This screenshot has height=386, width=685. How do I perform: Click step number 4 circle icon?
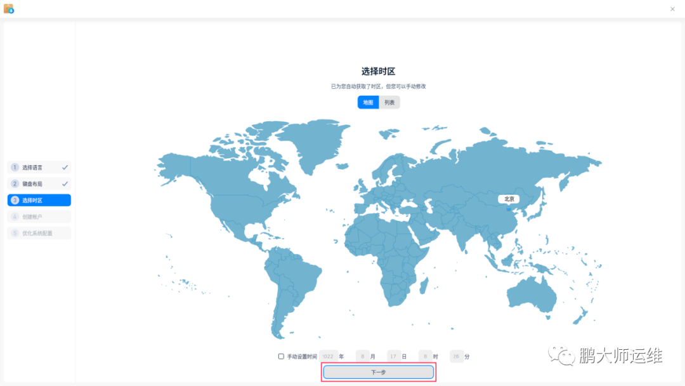pyautogui.click(x=15, y=216)
